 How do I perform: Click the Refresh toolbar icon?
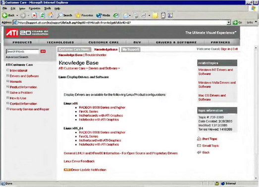(x=43, y=15)
